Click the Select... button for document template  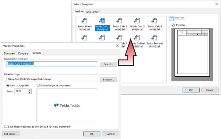point(108,64)
